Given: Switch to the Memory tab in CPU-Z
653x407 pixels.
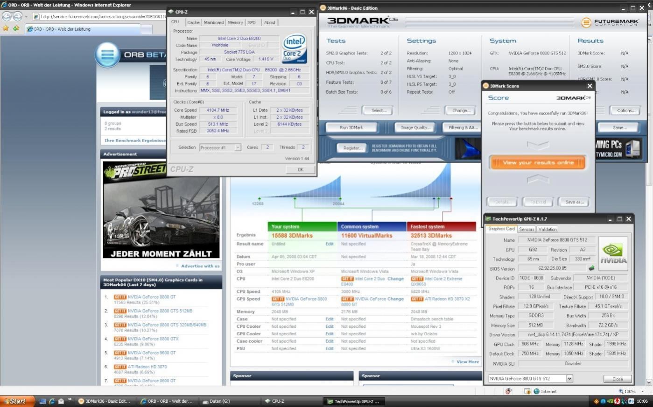Looking at the screenshot, I should click(x=235, y=22).
